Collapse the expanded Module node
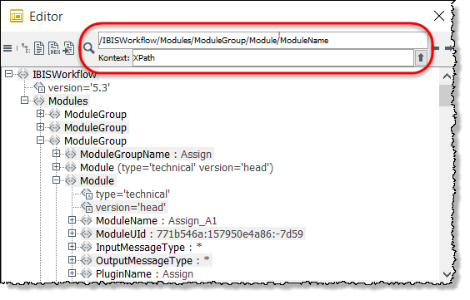Image resolution: width=470 pixels, height=300 pixels. (x=56, y=180)
